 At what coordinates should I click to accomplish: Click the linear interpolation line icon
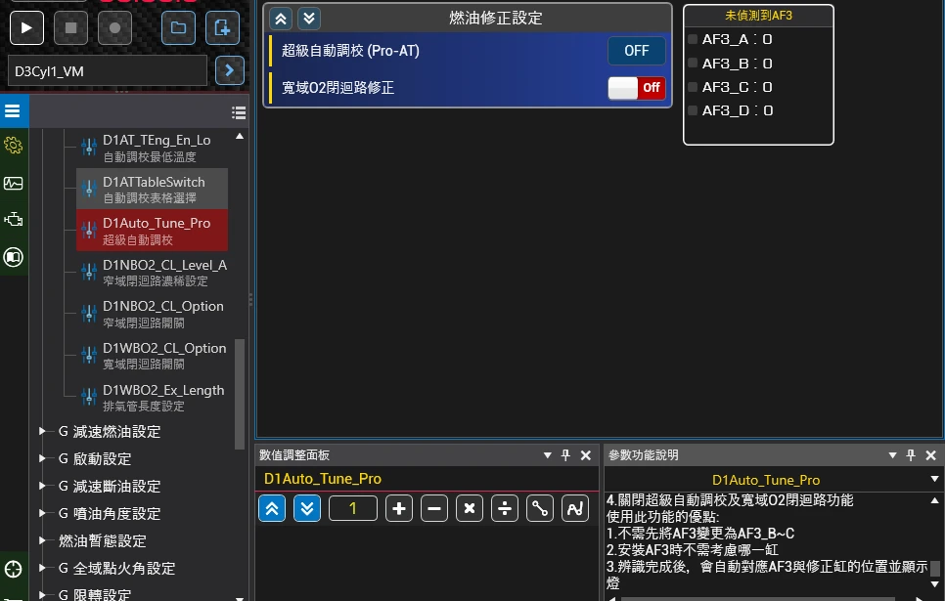click(x=540, y=509)
